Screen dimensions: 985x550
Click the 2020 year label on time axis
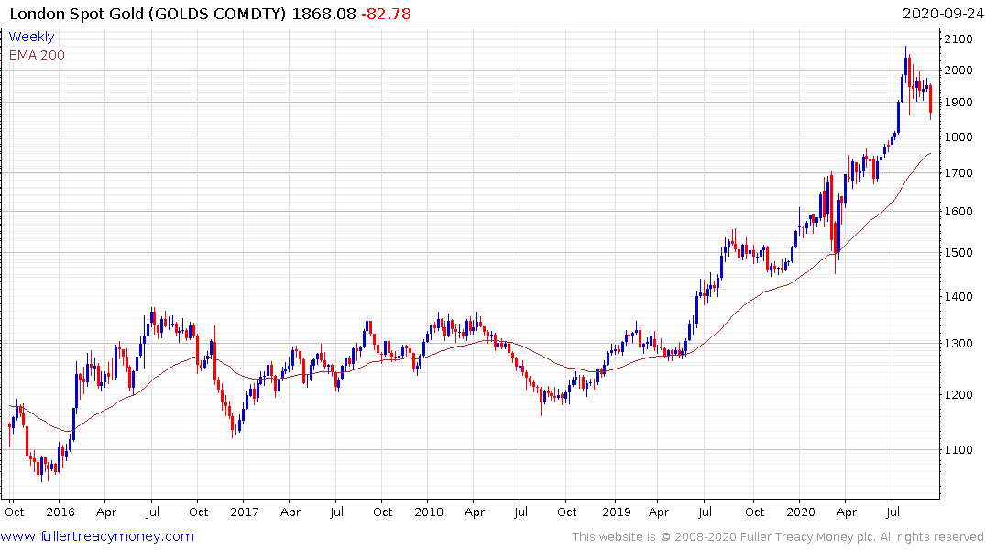click(800, 512)
